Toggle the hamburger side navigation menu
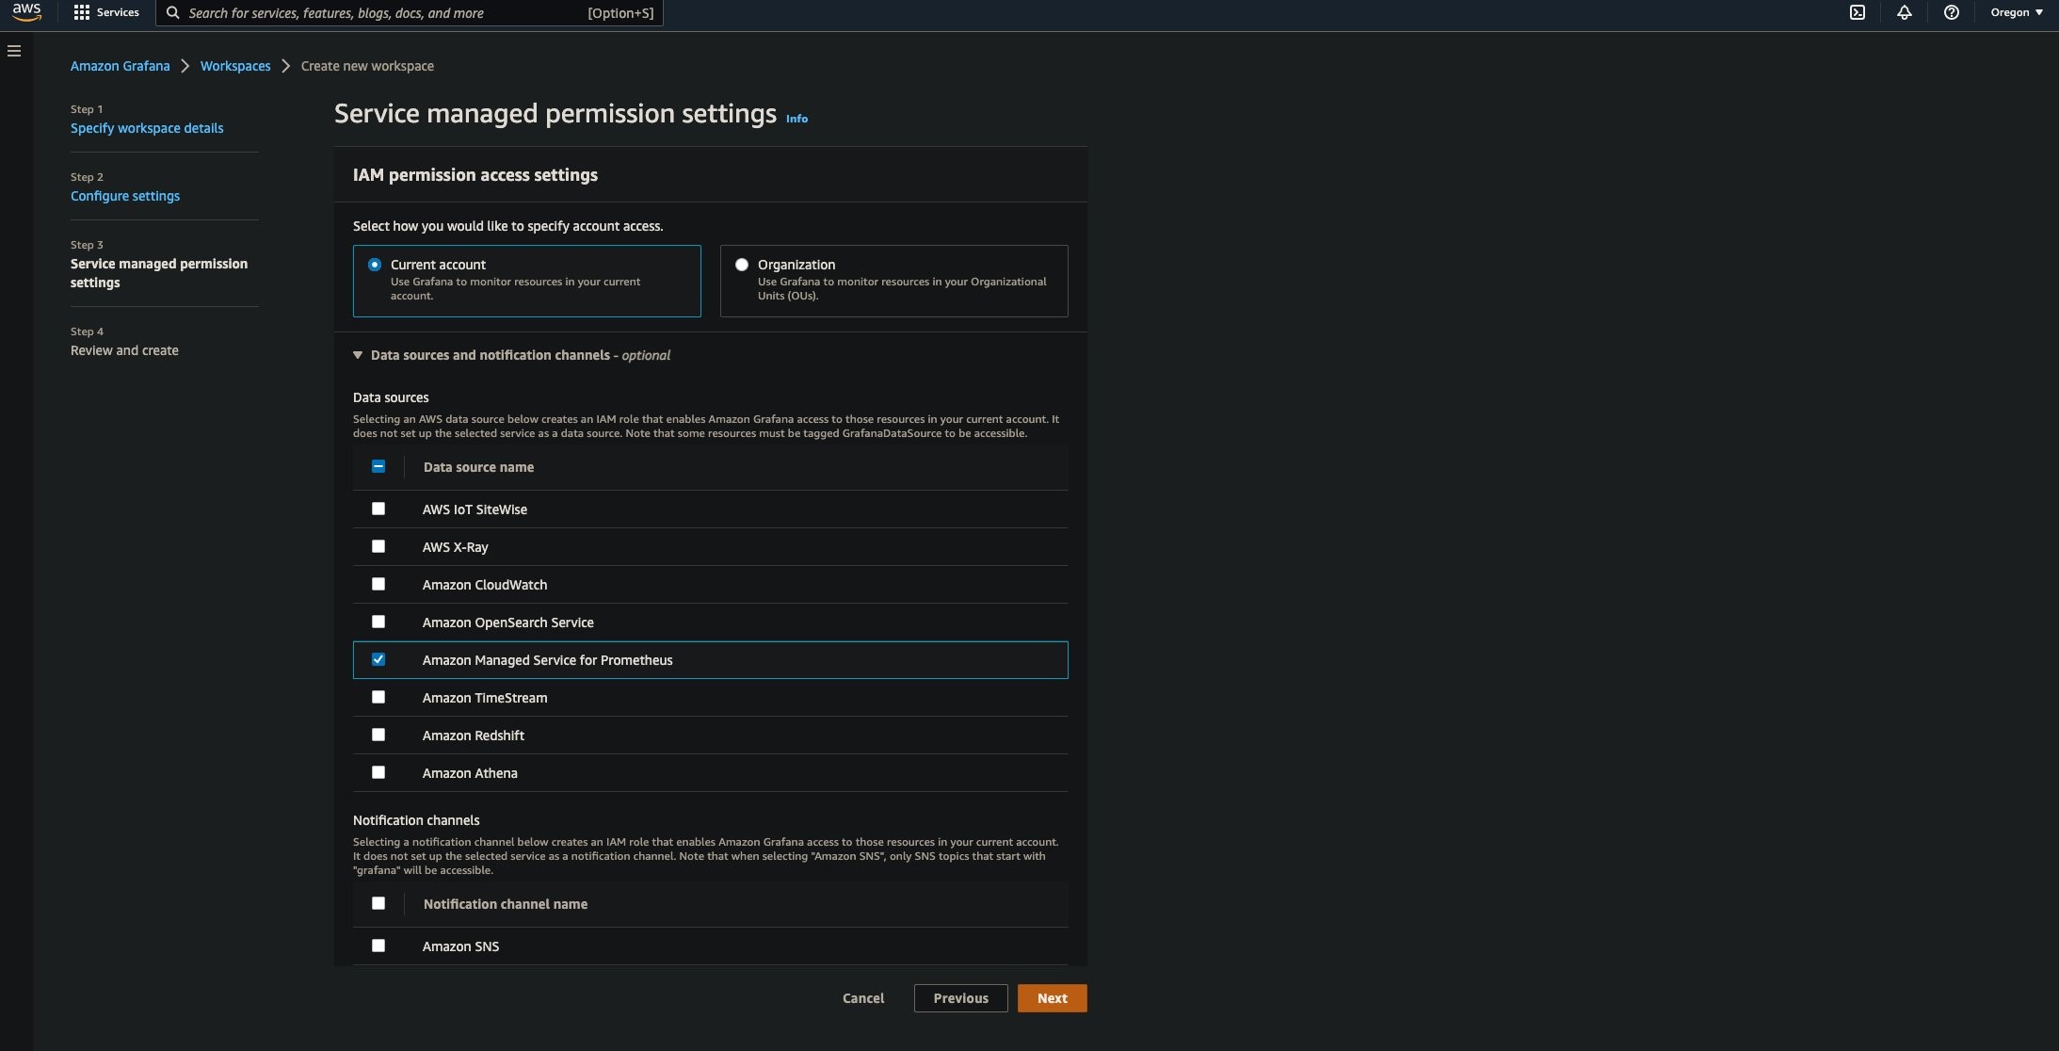2059x1051 pixels. [x=14, y=51]
